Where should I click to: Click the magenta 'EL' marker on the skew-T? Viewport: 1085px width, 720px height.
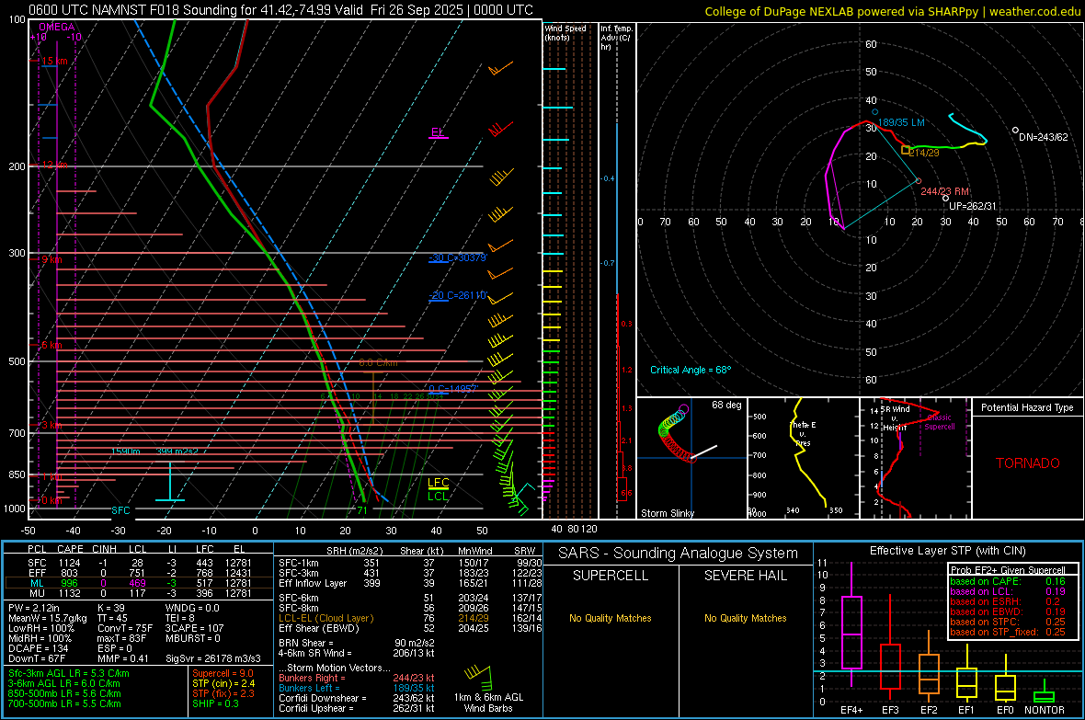(x=438, y=132)
